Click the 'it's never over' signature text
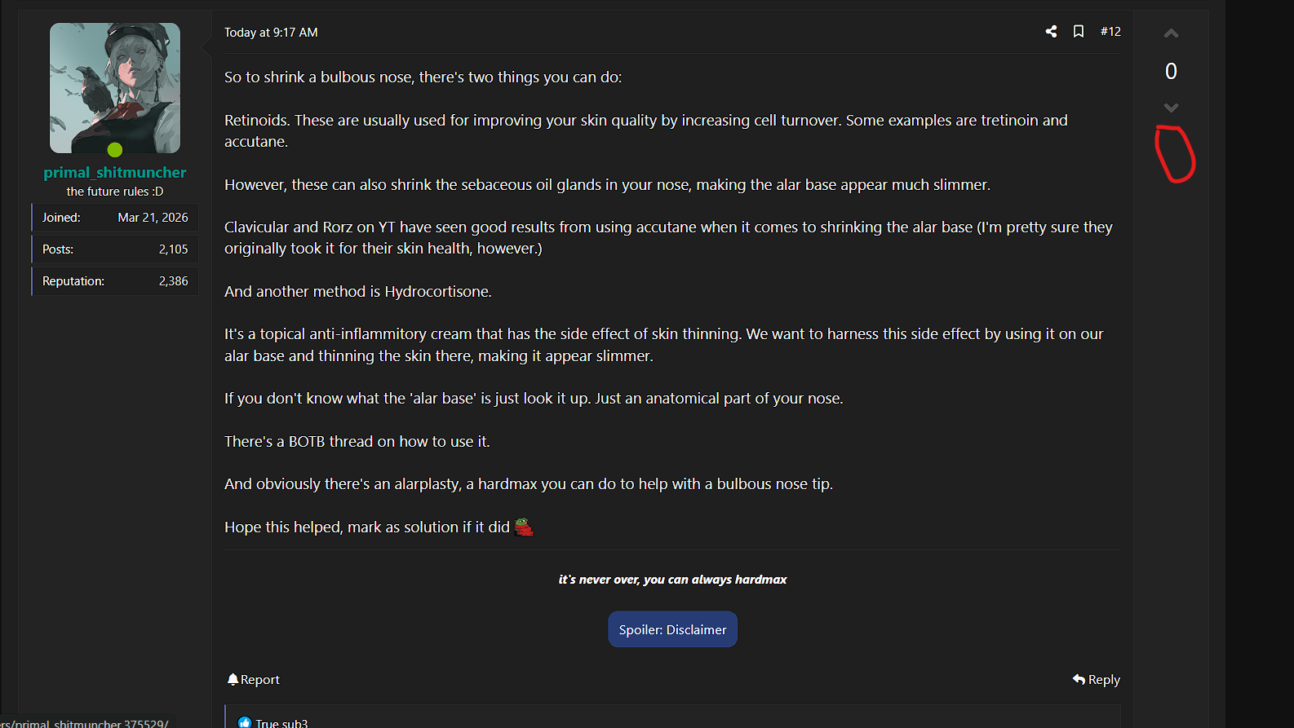Viewport: 1294px width, 728px height. point(672,580)
